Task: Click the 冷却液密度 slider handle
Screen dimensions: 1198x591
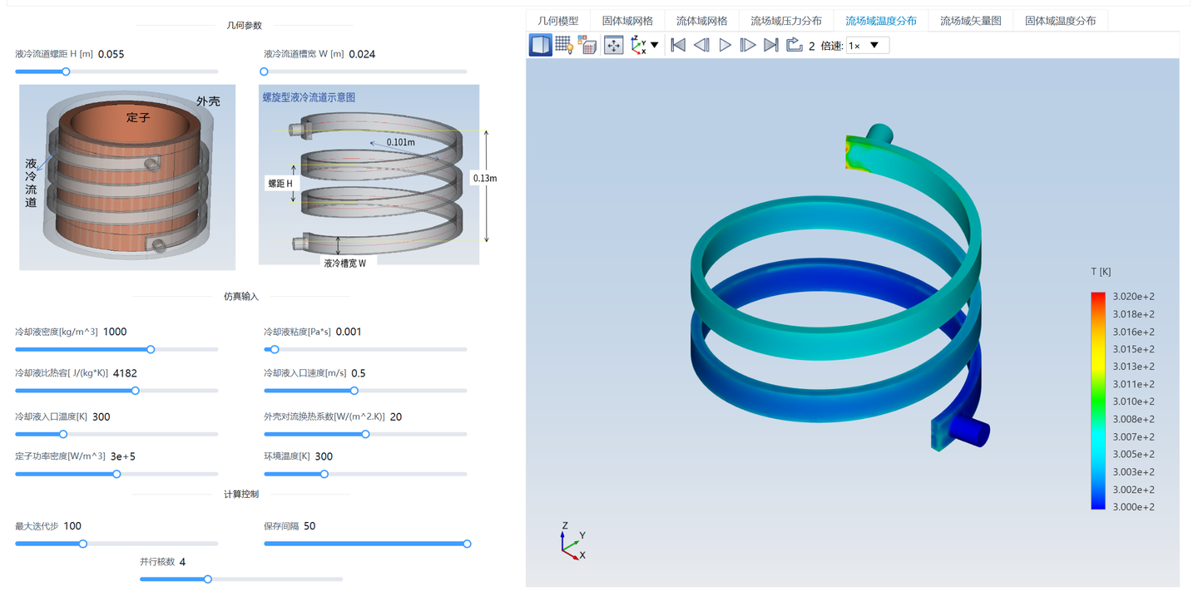Action: click(151, 349)
